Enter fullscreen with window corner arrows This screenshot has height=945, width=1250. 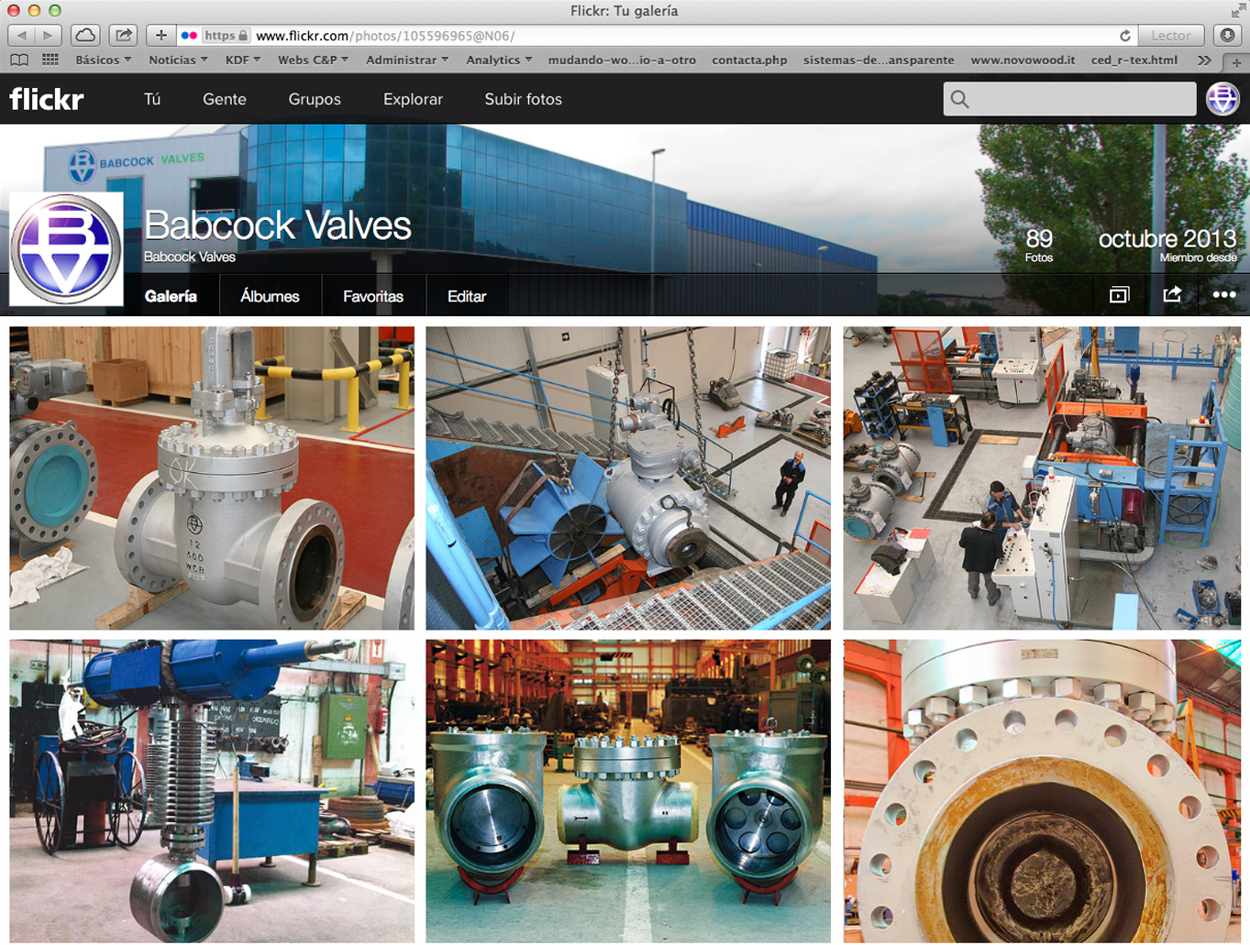[1238, 10]
